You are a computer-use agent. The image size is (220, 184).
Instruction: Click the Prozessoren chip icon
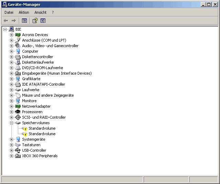coord(18,112)
